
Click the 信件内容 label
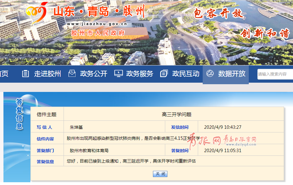[45, 139]
